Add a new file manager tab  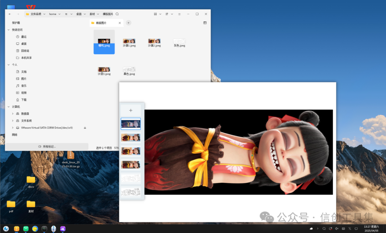128,23
